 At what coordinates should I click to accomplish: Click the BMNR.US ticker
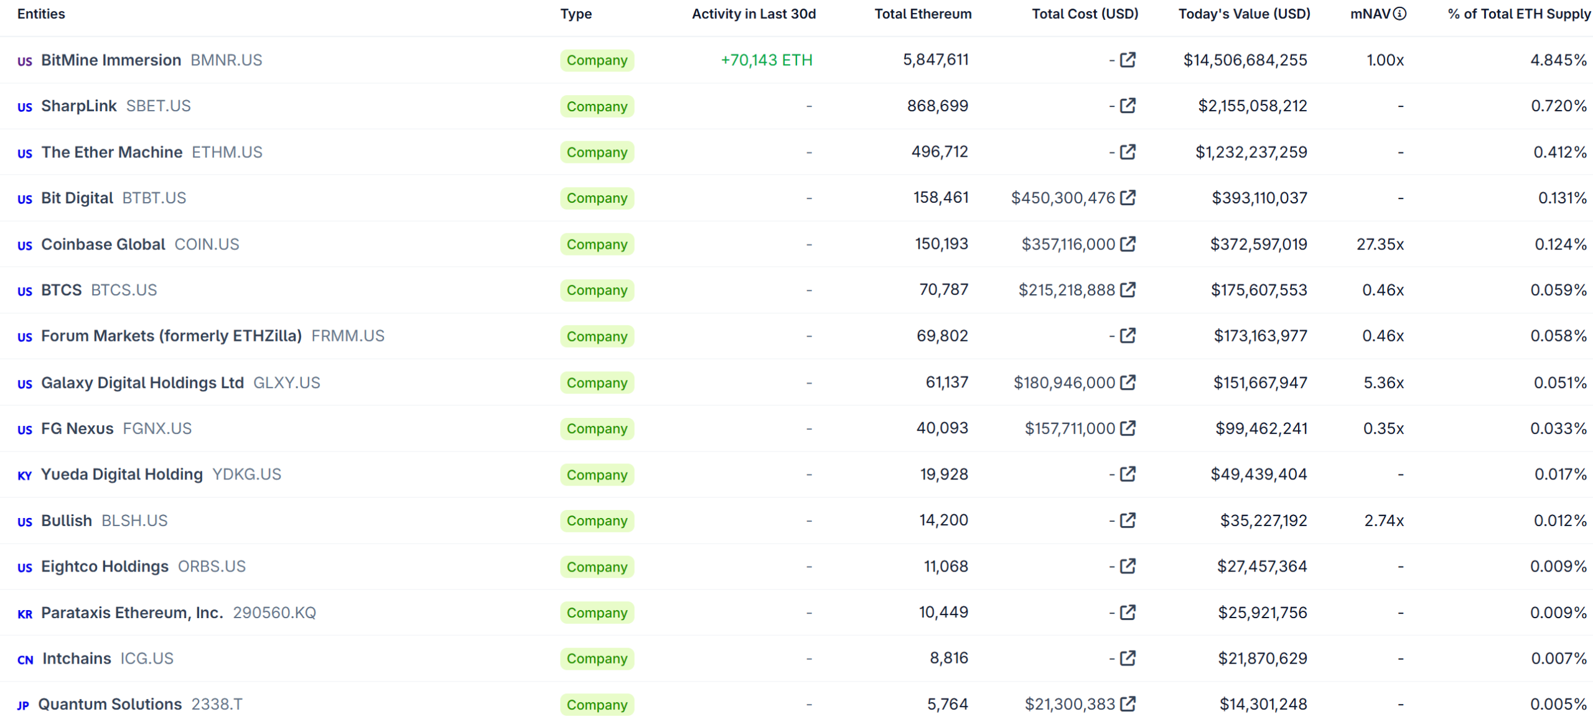(x=227, y=60)
